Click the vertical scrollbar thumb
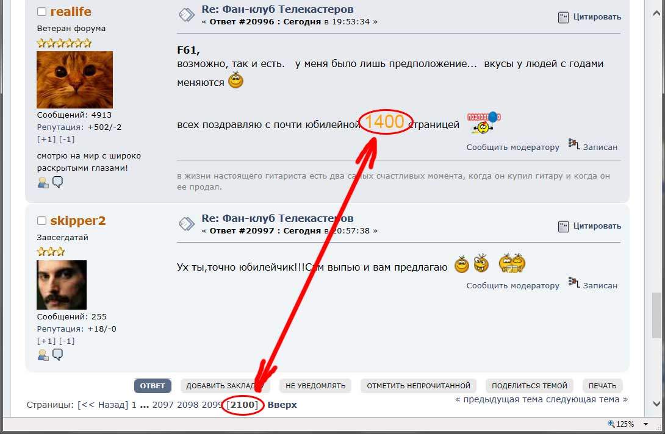Screen dimensions: 665x434 tap(656, 315)
